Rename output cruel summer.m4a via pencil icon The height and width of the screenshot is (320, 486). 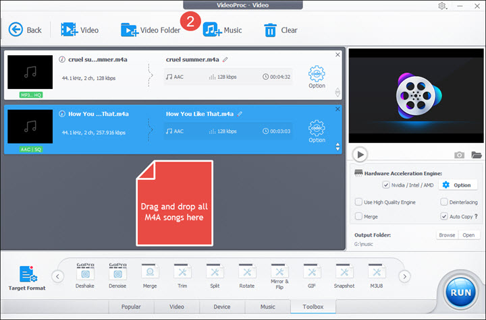(x=225, y=59)
